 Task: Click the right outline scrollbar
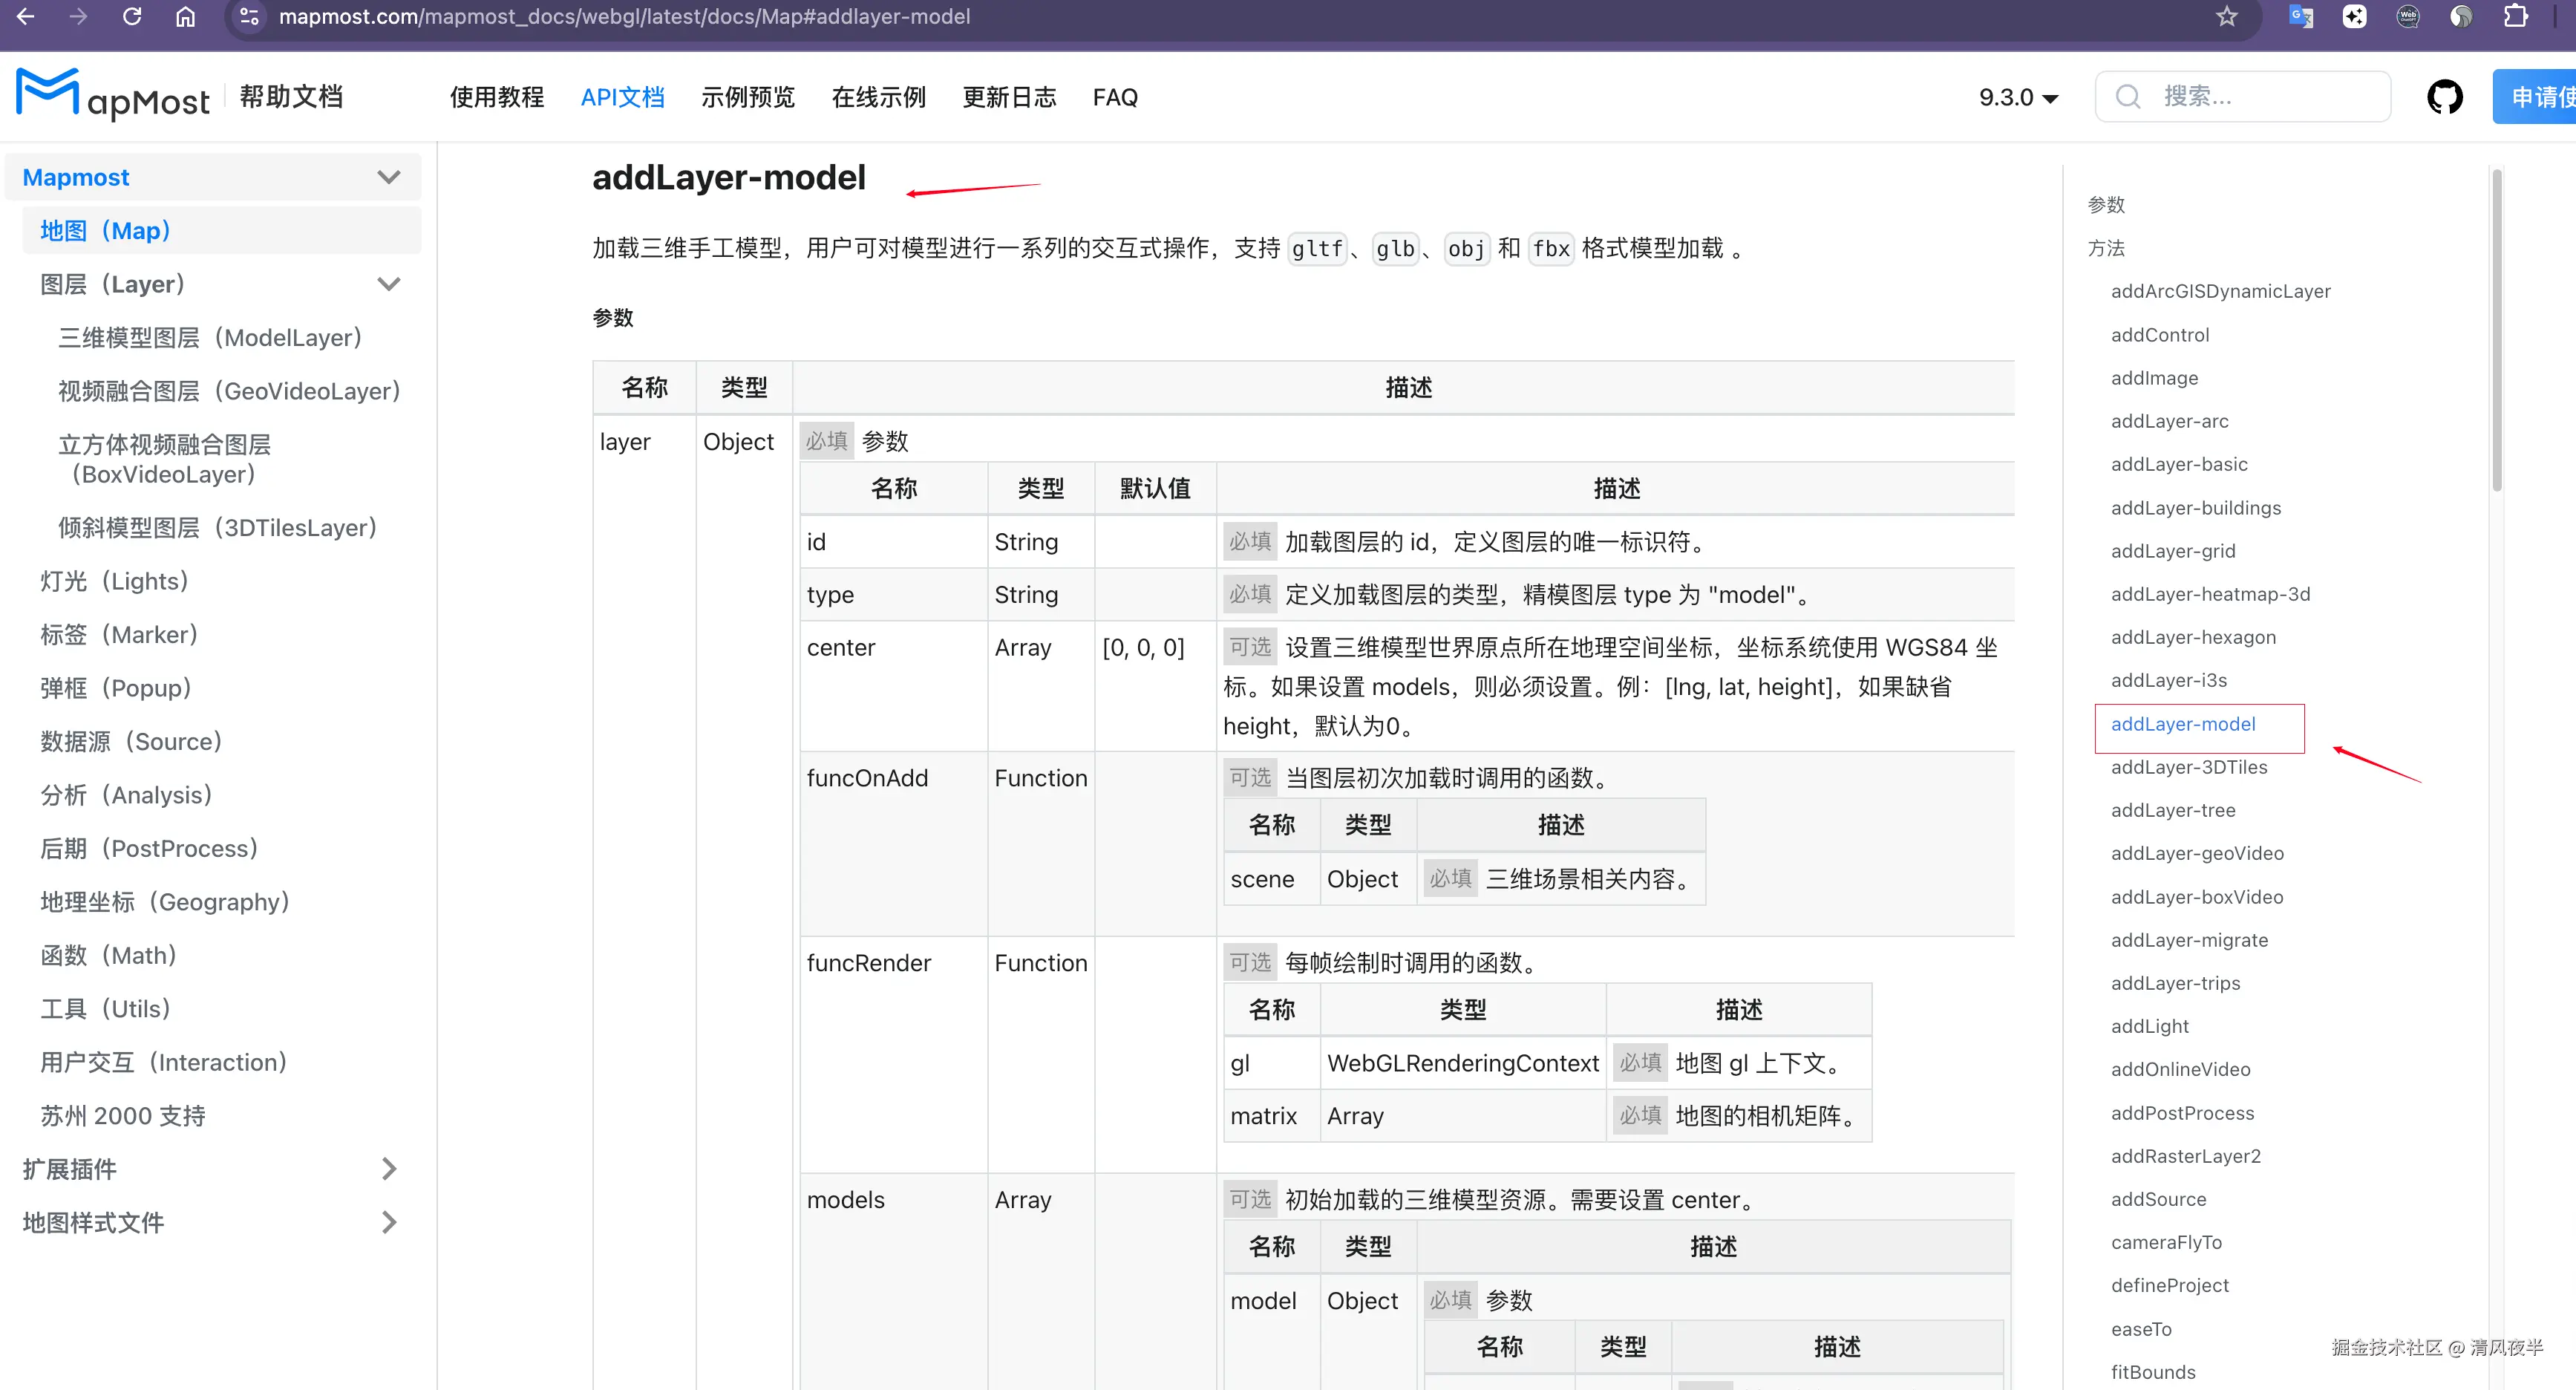(2496, 330)
